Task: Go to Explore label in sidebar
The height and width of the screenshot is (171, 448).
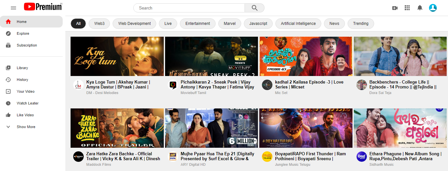Action: pyautogui.click(x=23, y=33)
